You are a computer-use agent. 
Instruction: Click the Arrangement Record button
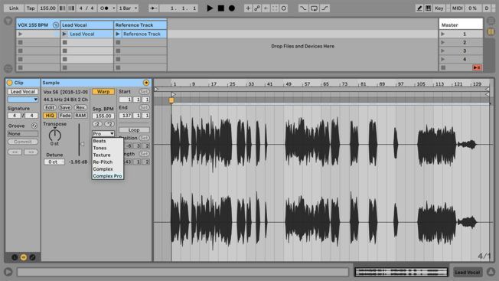[232, 8]
